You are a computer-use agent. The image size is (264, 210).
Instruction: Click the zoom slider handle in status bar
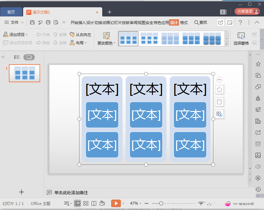point(161,203)
